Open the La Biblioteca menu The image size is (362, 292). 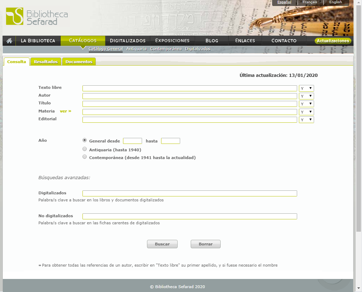coord(38,41)
